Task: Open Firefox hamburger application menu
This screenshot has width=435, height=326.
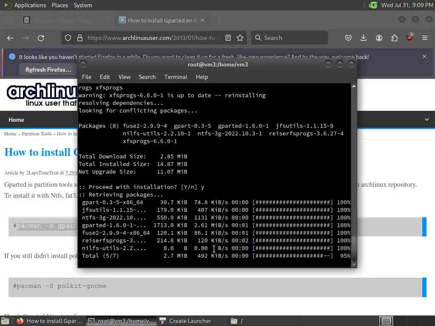Action: 425,38
